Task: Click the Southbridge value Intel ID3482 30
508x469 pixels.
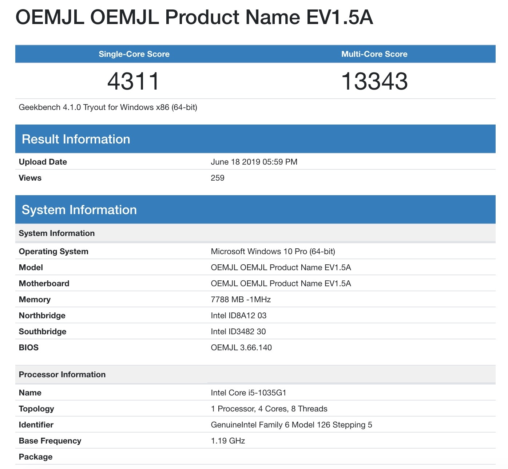Action: tap(238, 332)
